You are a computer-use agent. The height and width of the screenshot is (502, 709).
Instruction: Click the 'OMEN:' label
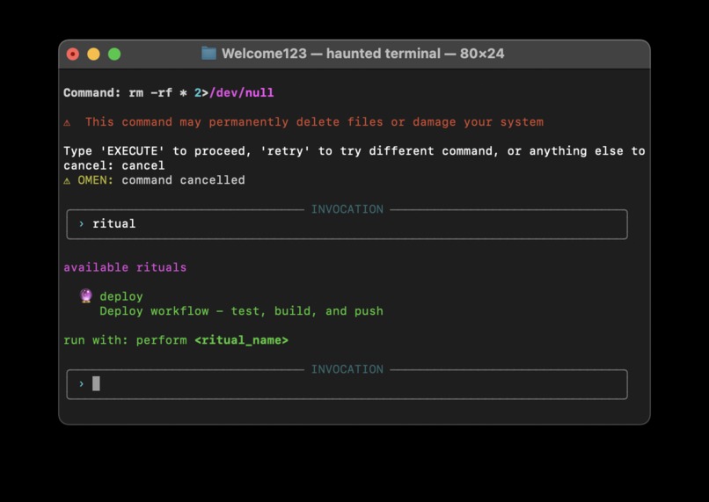tap(95, 180)
